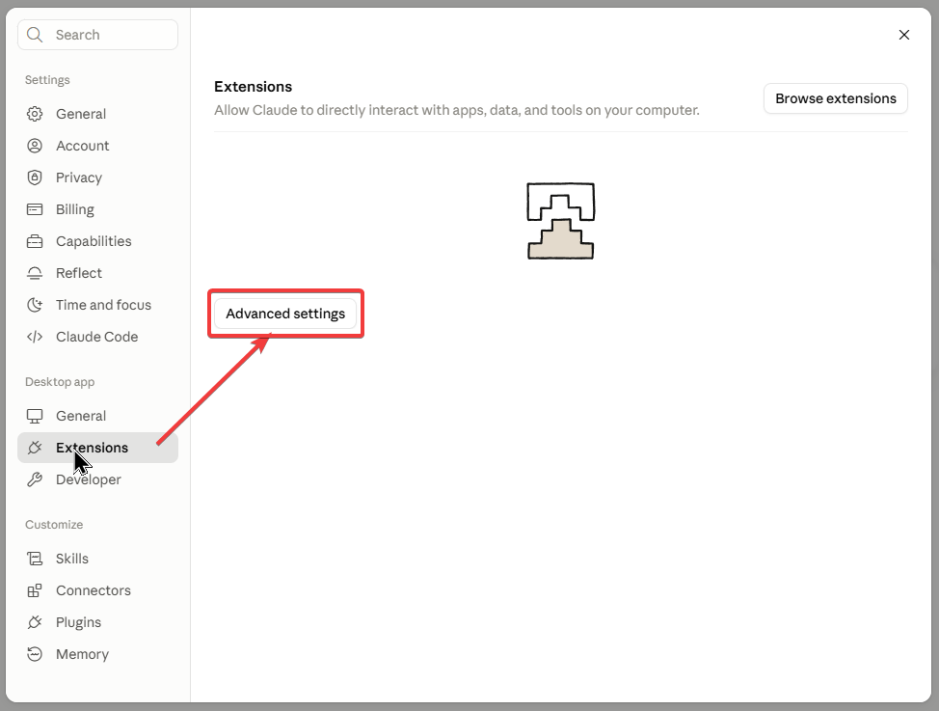
Task: Open the Account settings page
Action: [x=97, y=146]
